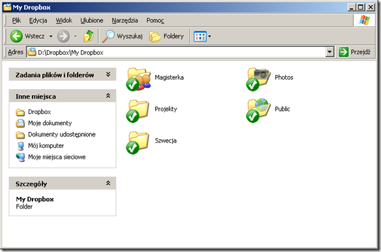Open the Pomoc menu
The width and height of the screenshot is (381, 252).
[155, 20]
